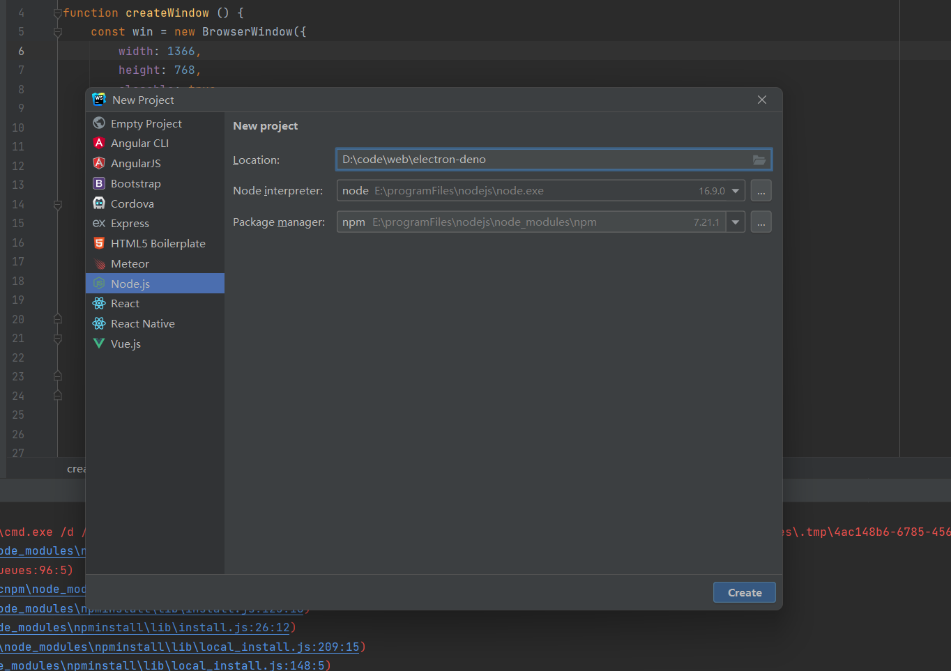
Task: Click the Bootstrap B icon
Action: click(x=99, y=183)
